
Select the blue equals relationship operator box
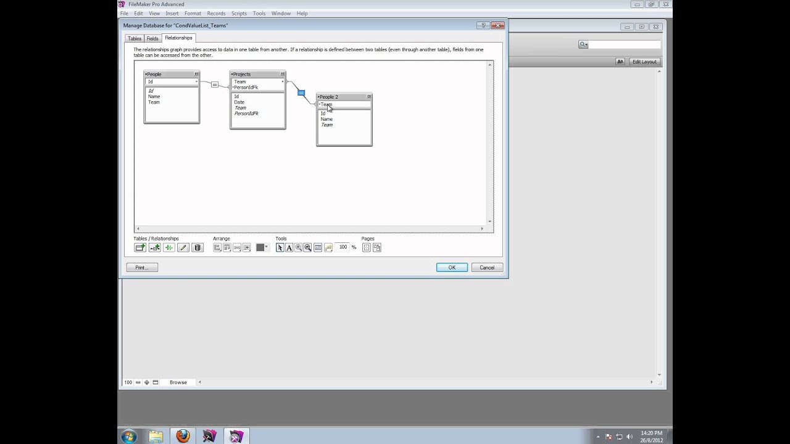pyautogui.click(x=301, y=93)
